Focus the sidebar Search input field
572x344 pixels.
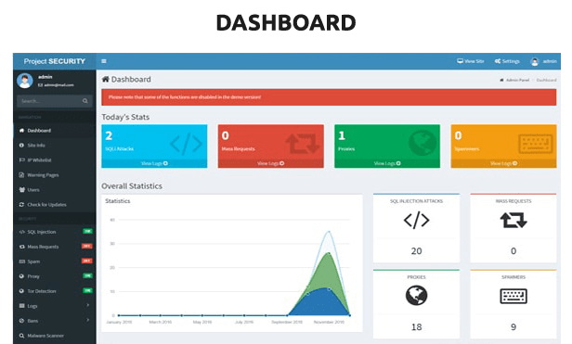point(55,101)
